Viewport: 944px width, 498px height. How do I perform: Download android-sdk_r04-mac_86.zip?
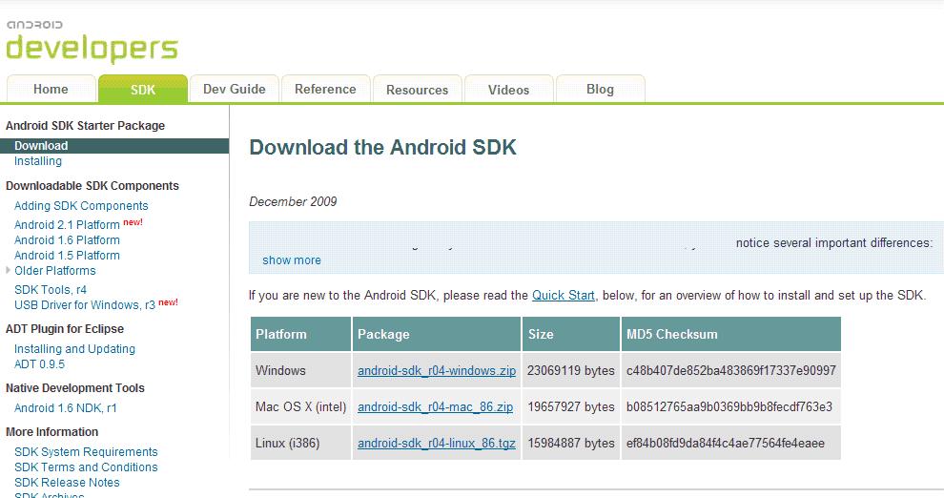click(435, 407)
